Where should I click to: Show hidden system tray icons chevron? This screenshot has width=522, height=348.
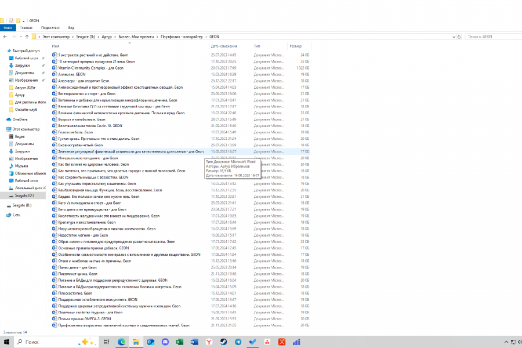[x=506, y=342]
